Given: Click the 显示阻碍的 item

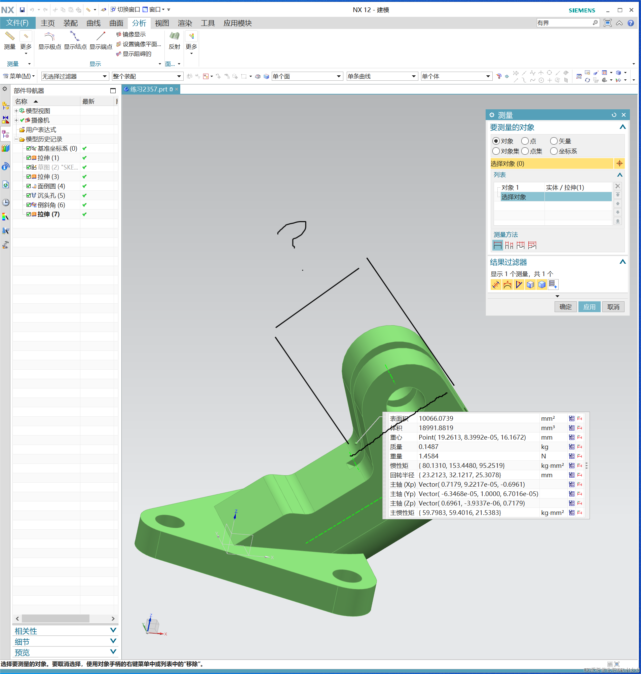Looking at the screenshot, I should (x=134, y=54).
